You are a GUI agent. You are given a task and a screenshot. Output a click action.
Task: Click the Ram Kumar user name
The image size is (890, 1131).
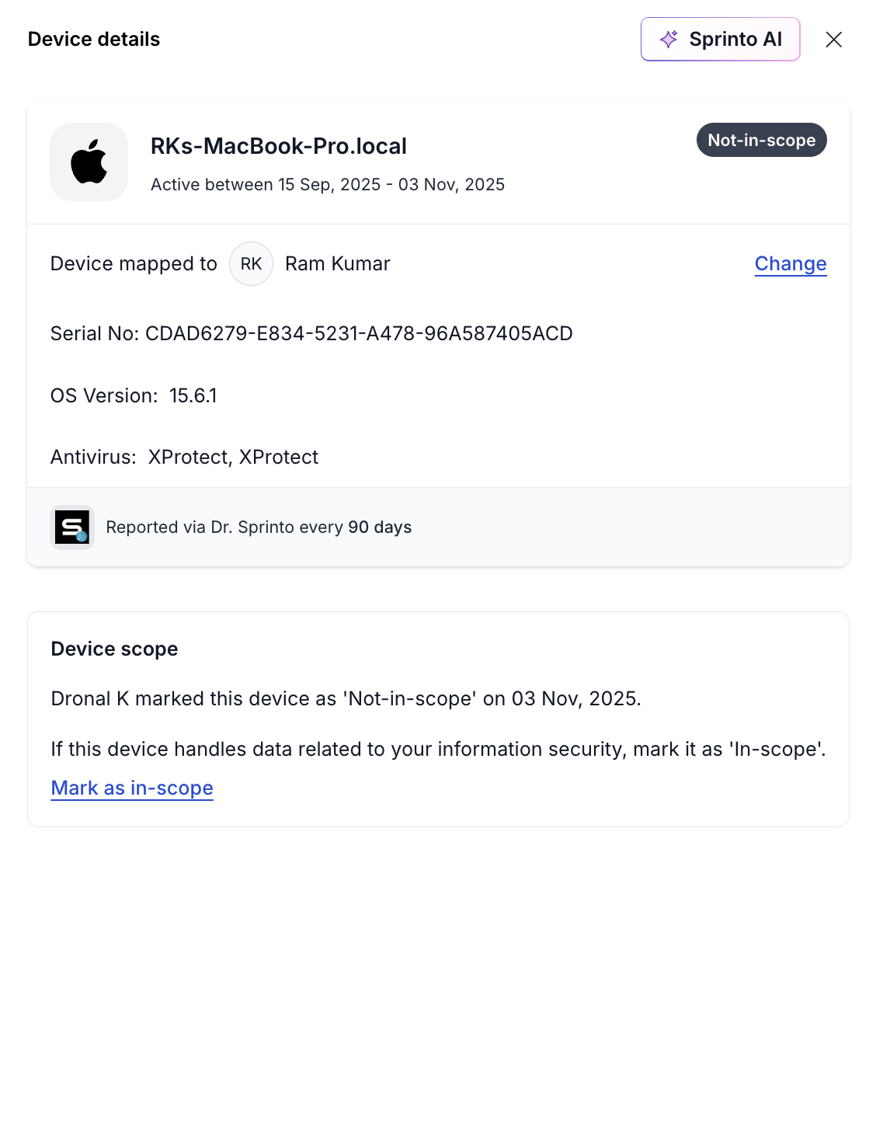tap(337, 264)
